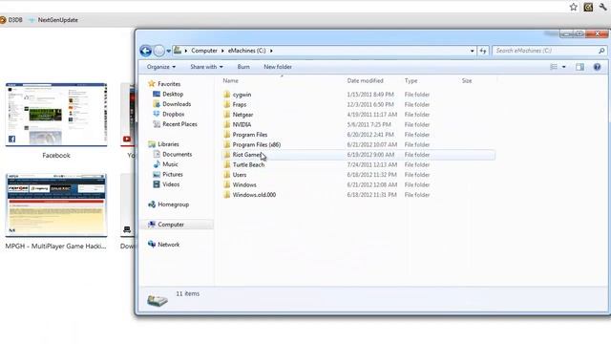This screenshot has height=344, width=611.
Task: Select the Netgear folder icon
Action: coord(227,115)
